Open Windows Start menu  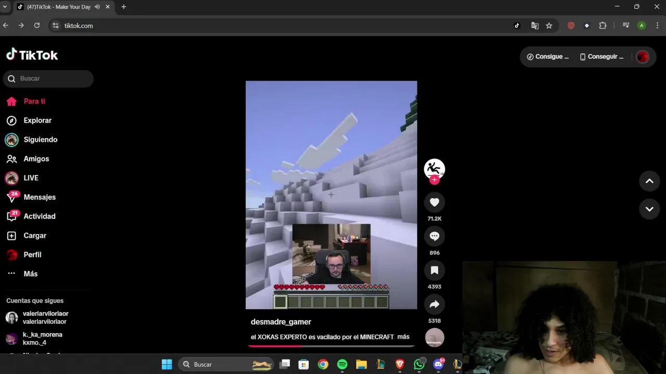click(166, 365)
